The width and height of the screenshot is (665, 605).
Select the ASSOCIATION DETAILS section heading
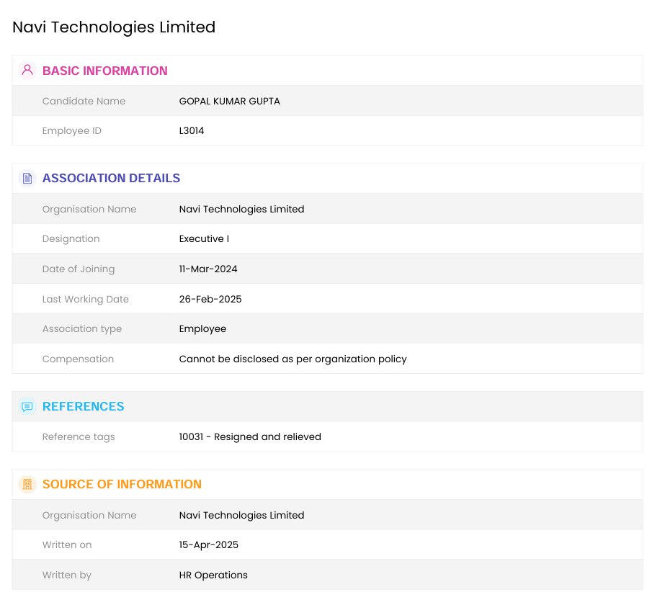click(x=111, y=179)
